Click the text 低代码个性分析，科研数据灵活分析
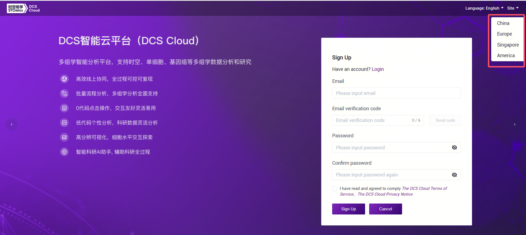 click(117, 123)
